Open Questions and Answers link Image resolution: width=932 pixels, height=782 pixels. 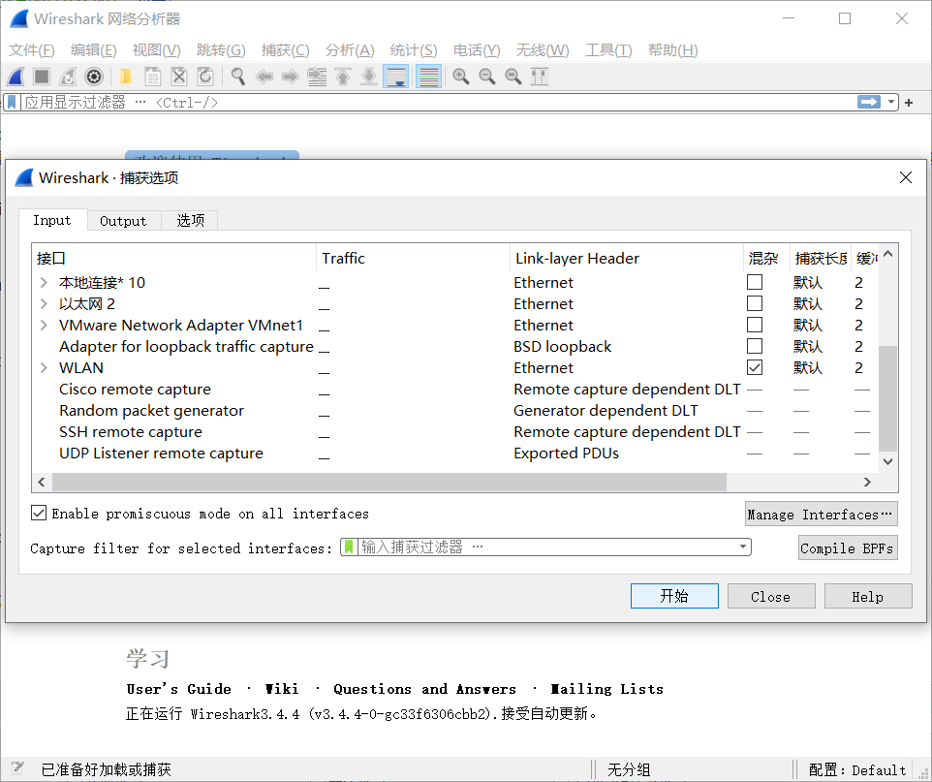(424, 689)
